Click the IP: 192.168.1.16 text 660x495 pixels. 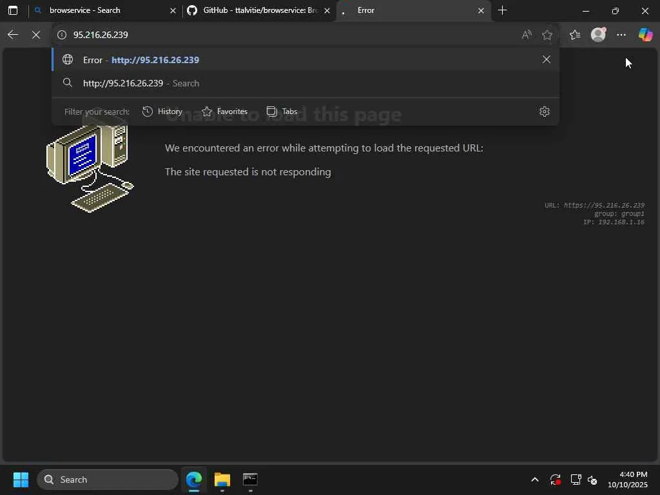point(614,222)
